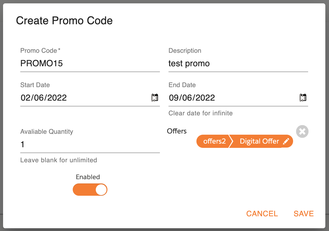Click the "Leave blank for unlimited" hint
This screenshot has width=329, height=231.
tap(59, 160)
